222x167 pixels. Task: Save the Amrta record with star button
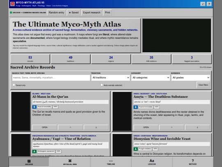point(171,127)
